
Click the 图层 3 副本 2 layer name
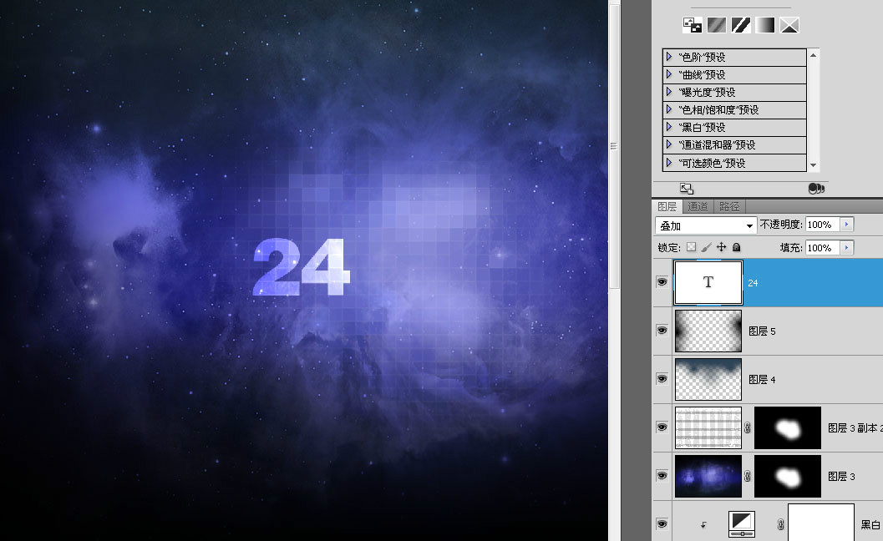point(855,428)
